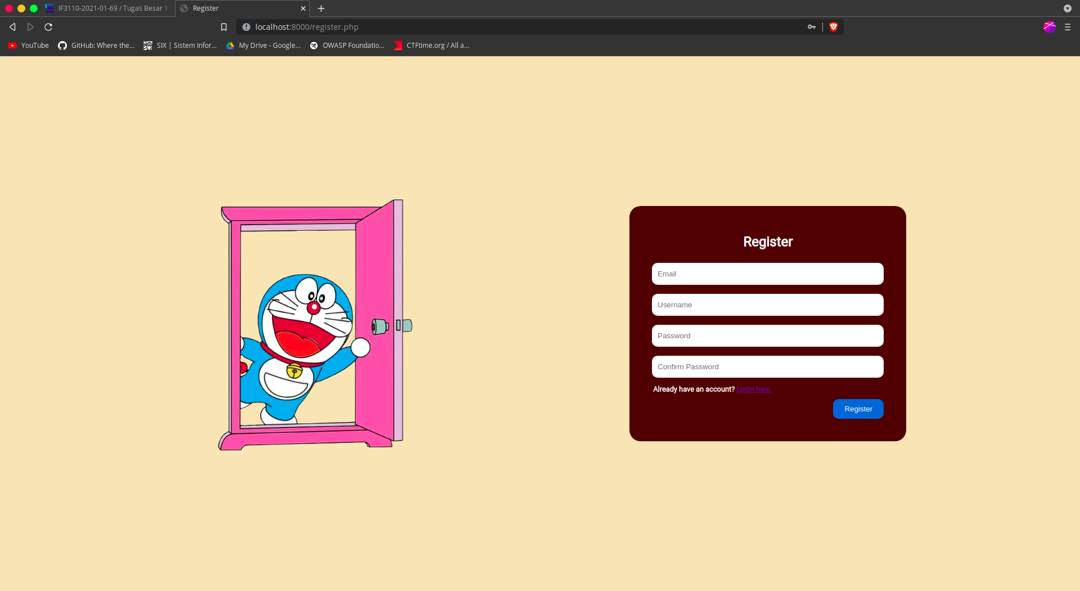Maximize the window with green button
This screenshot has width=1080, height=591.
[34, 8]
